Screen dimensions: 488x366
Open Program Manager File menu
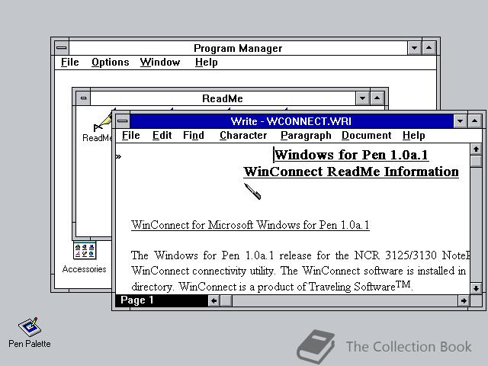coord(69,63)
